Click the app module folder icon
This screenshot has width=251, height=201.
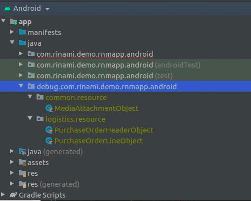click(x=13, y=22)
